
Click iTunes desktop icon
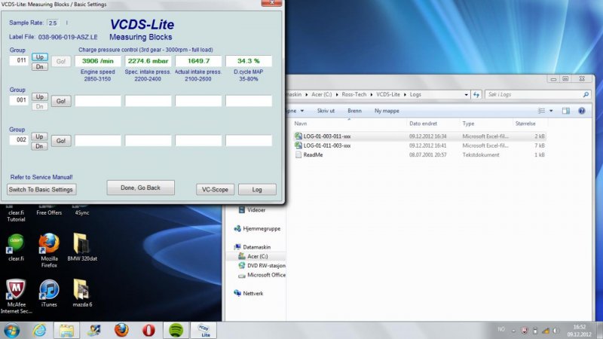pos(49,293)
